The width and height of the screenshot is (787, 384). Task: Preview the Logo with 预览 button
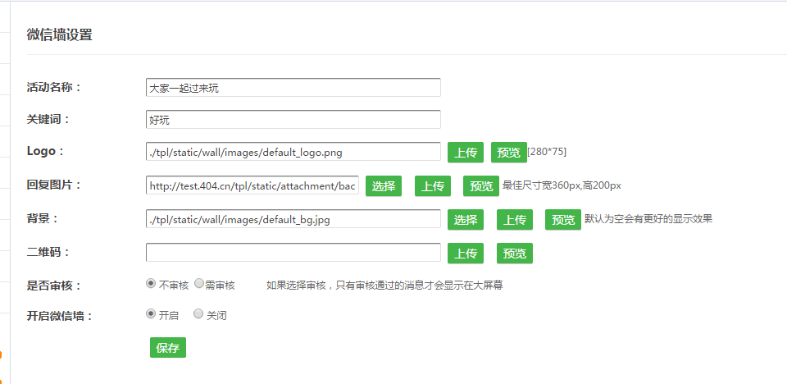508,152
